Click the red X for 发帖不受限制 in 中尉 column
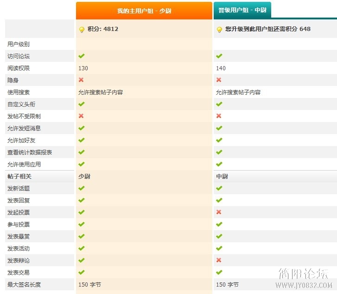This screenshot has height=294, width=337. [219, 116]
